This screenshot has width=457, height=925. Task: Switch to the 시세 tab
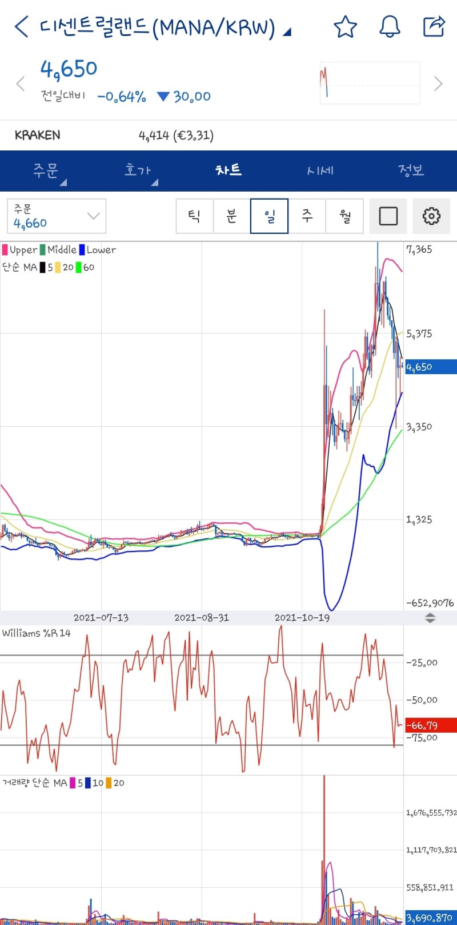(x=320, y=170)
